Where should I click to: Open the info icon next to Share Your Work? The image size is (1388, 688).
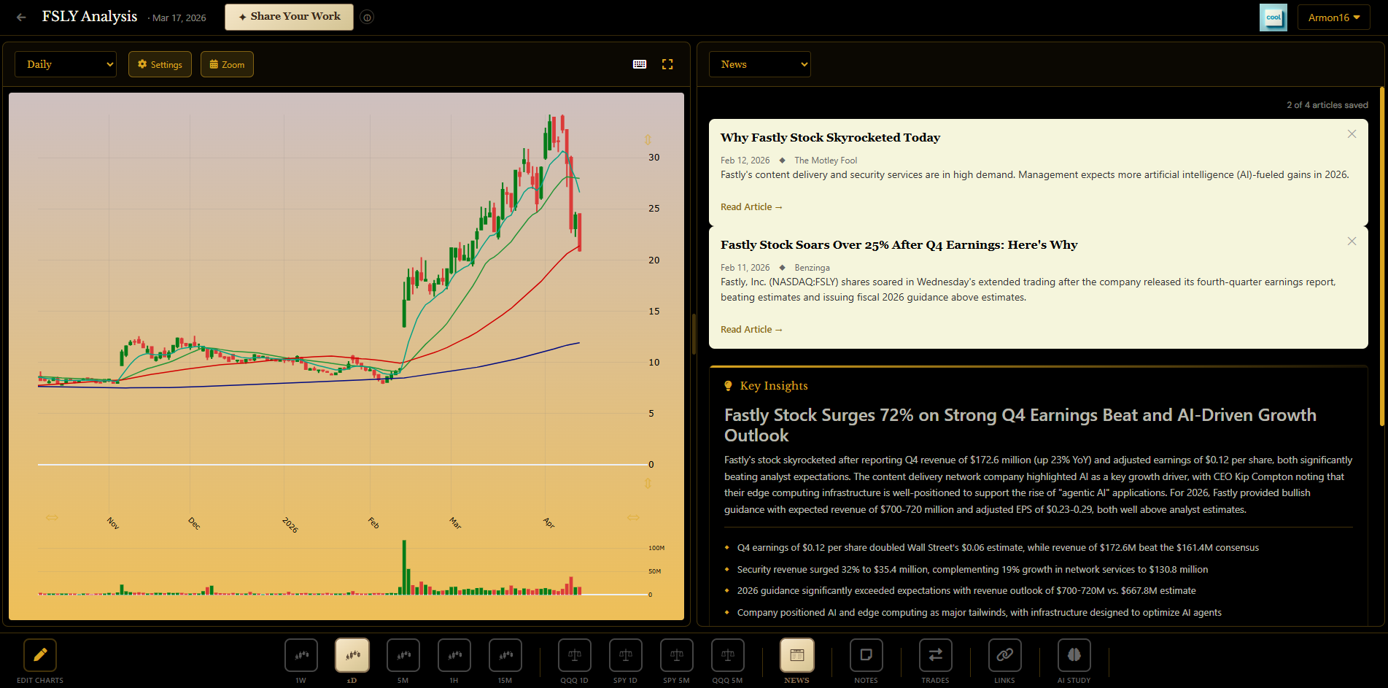point(368,18)
